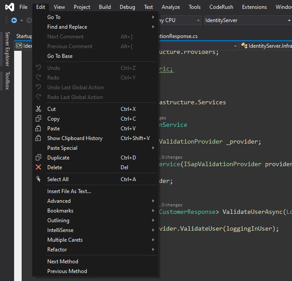Image resolution: width=292 pixels, height=281 pixels.
Task: Open the View menu
Action: (59, 7)
